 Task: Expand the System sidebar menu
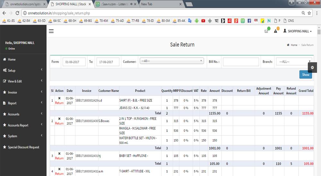[23, 136]
